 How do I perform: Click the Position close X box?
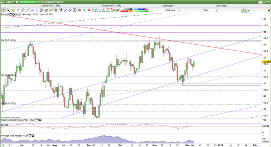[x=113, y=6]
